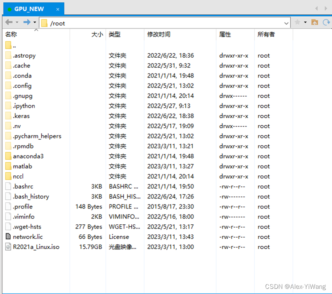Click the 66 Bytes size value
Viewport: 332px width, 294px height.
click(x=90, y=237)
